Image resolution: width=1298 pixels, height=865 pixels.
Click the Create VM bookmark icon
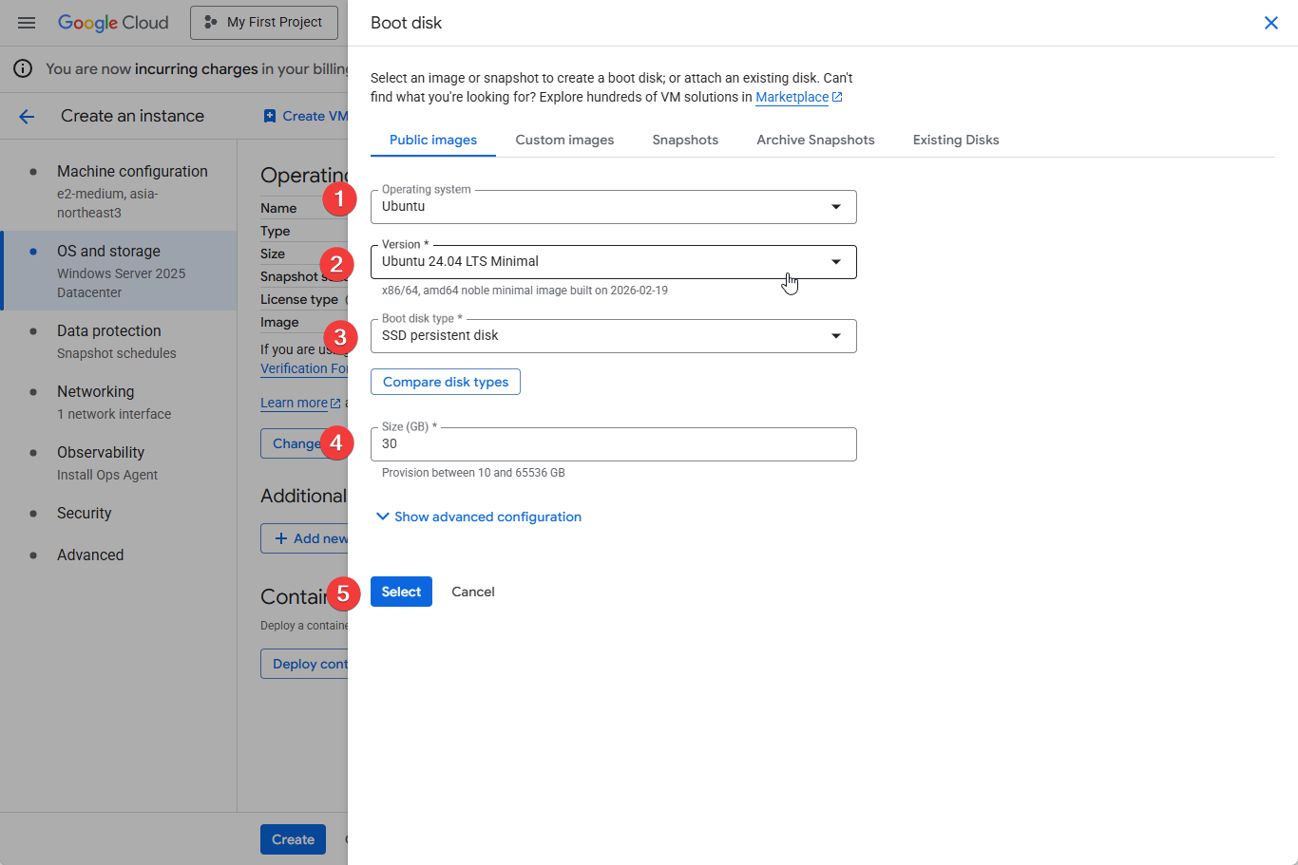(x=270, y=116)
